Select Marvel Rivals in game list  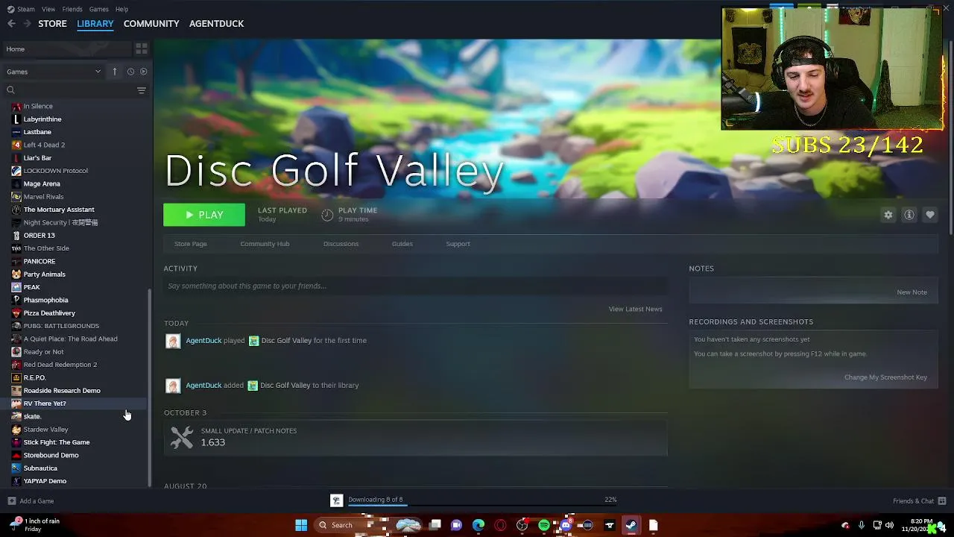(43, 197)
